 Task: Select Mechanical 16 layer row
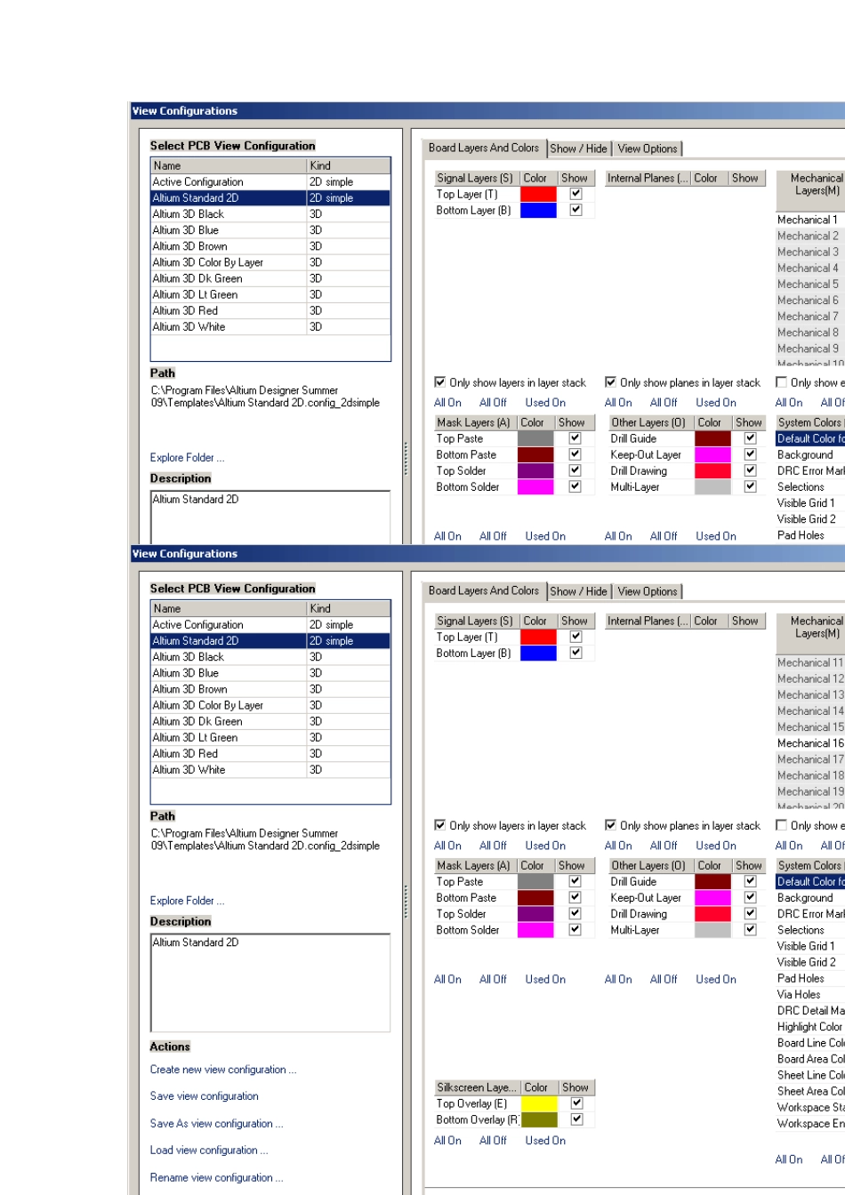810,743
